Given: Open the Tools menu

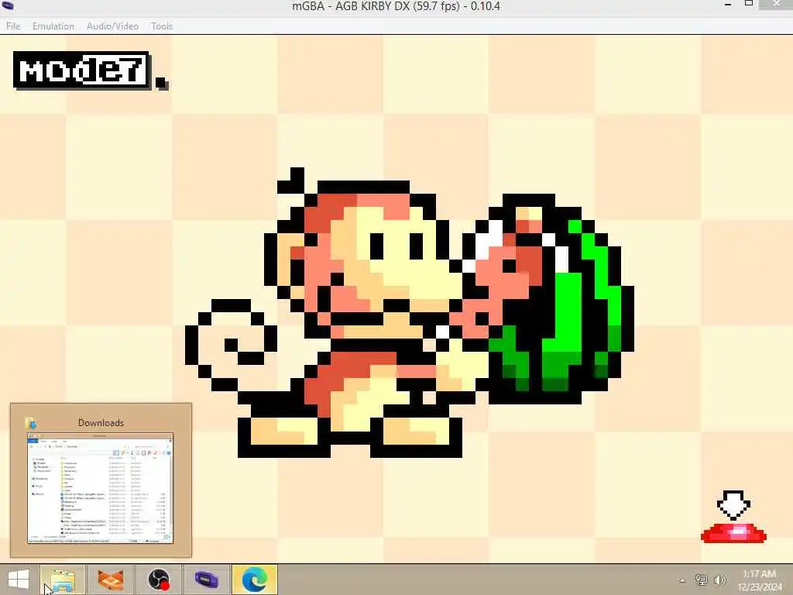Looking at the screenshot, I should (161, 26).
